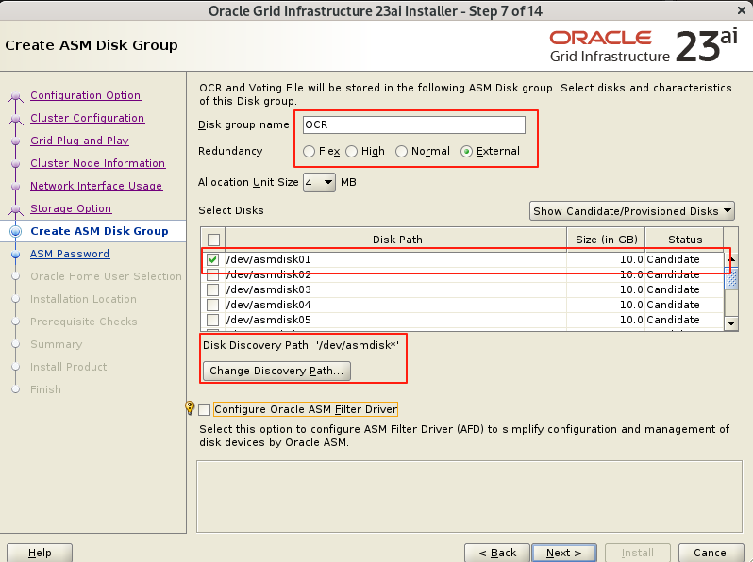Go to Storage Option step
753x562 pixels.
coord(71,208)
